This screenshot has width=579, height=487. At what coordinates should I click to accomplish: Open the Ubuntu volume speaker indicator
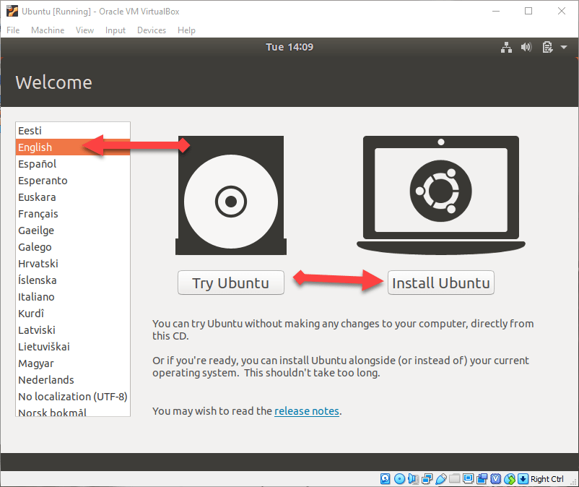click(x=526, y=48)
